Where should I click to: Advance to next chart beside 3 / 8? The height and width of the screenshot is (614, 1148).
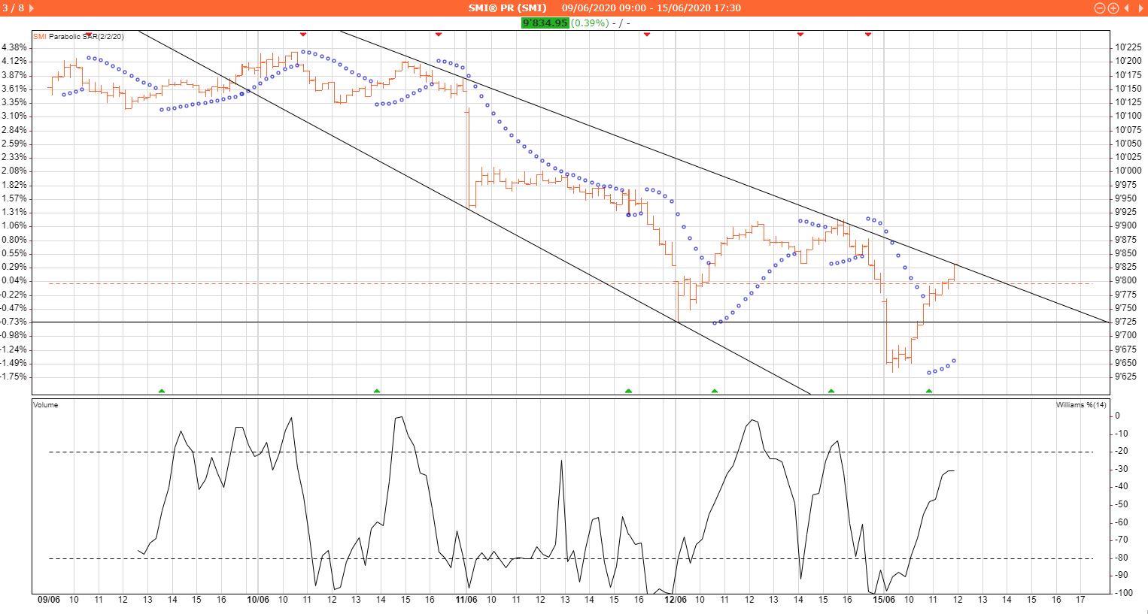[31, 8]
